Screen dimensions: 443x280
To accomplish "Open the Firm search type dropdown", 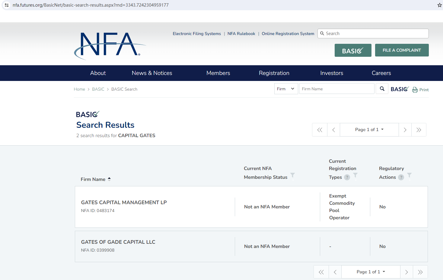I will pos(286,89).
